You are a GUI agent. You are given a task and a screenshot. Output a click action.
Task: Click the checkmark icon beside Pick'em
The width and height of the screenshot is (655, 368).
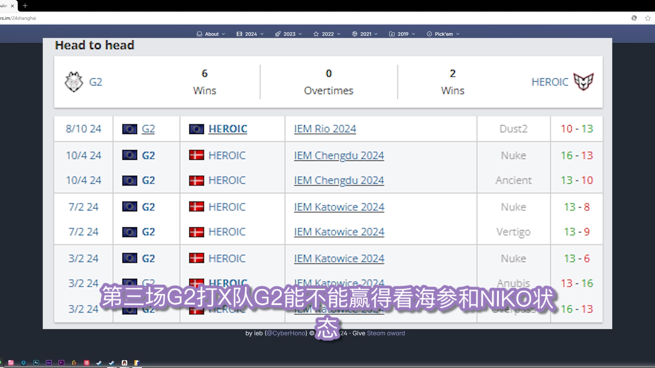pyautogui.click(x=429, y=34)
